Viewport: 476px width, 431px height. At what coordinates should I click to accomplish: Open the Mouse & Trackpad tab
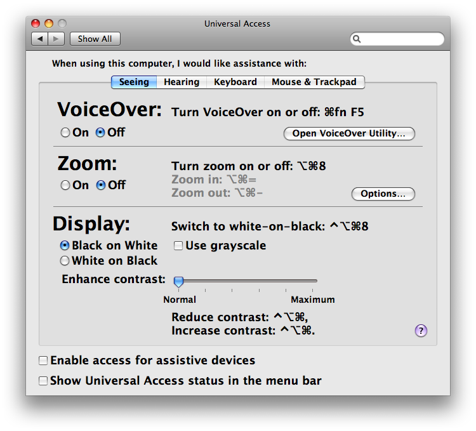(314, 82)
